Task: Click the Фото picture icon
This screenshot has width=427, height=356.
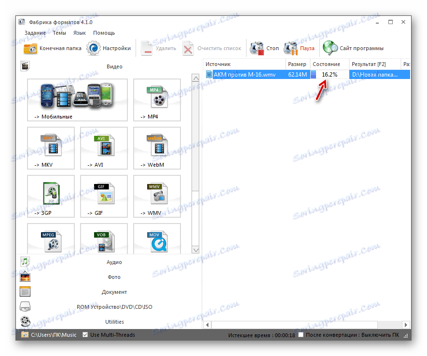Action: [25, 277]
